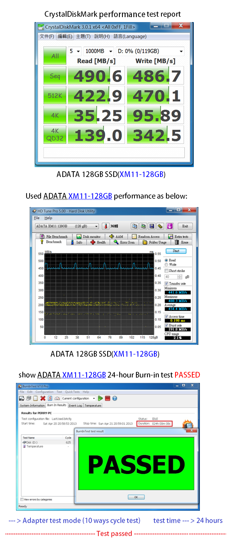Select the Read radio button in HD Tune
This screenshot has height=542, width=228.
(166, 260)
